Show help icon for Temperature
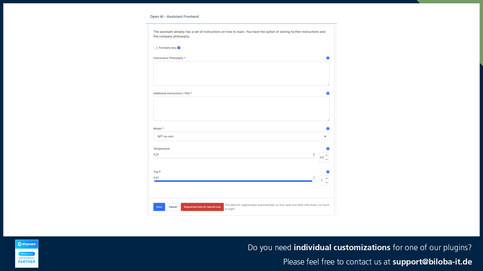 tap(328, 149)
